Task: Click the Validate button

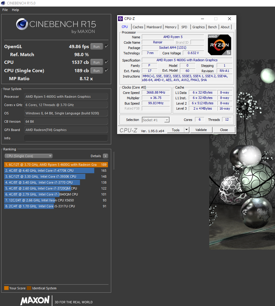Action: click(x=201, y=130)
